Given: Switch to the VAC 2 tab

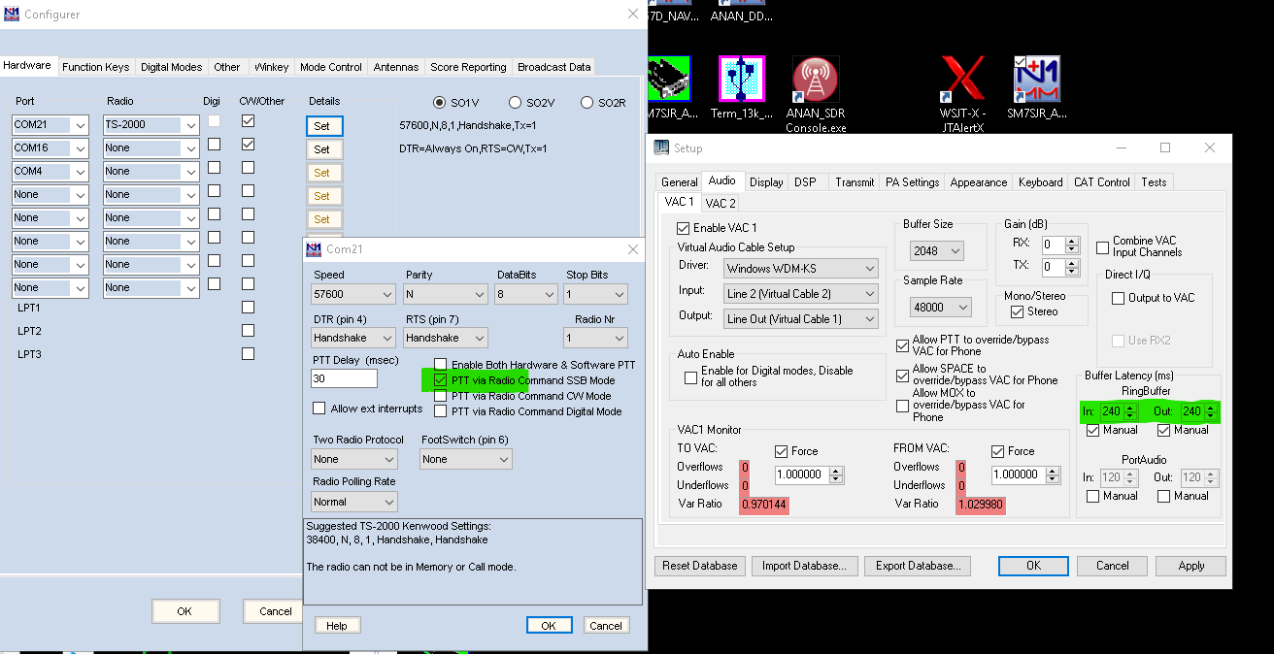Looking at the screenshot, I should click(x=720, y=203).
